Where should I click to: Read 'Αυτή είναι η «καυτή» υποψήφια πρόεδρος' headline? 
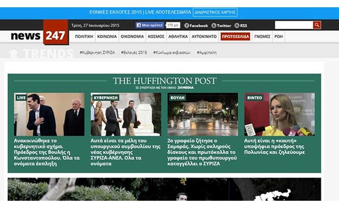coord(274,147)
